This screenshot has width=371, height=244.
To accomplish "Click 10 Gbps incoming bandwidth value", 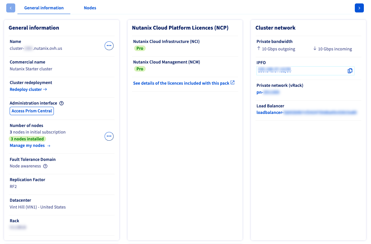I will coord(332,49).
